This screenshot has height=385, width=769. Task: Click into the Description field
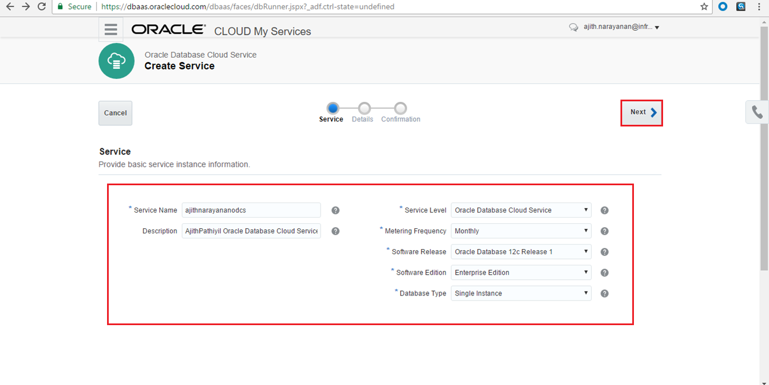(251, 231)
